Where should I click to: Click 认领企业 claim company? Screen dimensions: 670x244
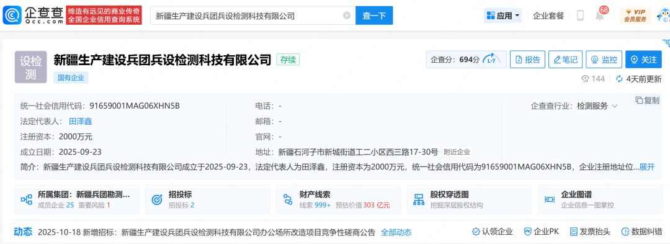pos(492,232)
